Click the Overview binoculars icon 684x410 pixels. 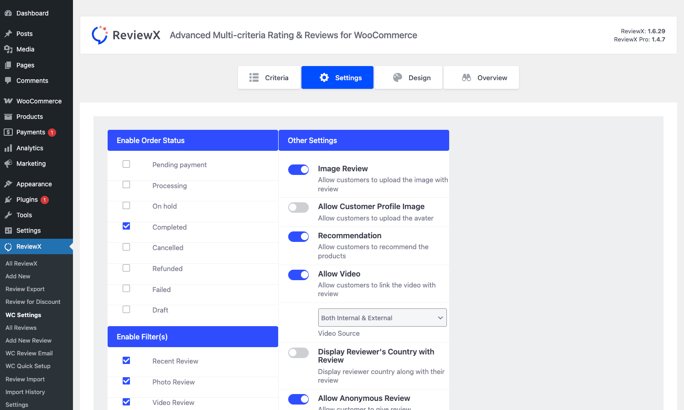tap(466, 77)
